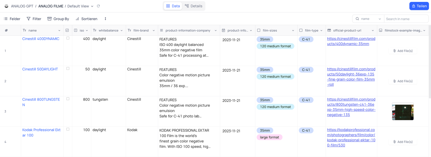This screenshot has width=431, height=157.
Task: Click the pink large format tag
Action: point(269,137)
